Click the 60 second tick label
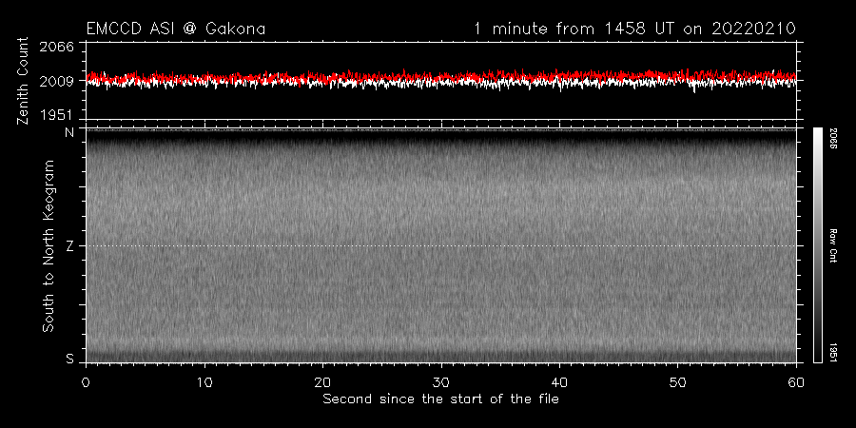Viewport: 856px width, 428px height. pyautogui.click(x=796, y=381)
